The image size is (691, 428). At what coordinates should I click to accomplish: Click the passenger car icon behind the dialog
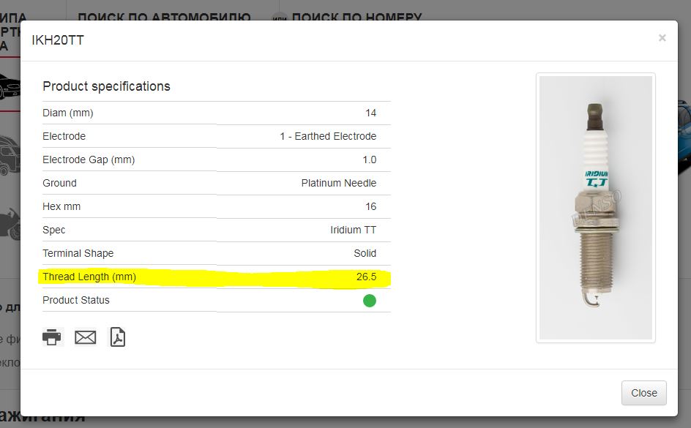(10, 86)
